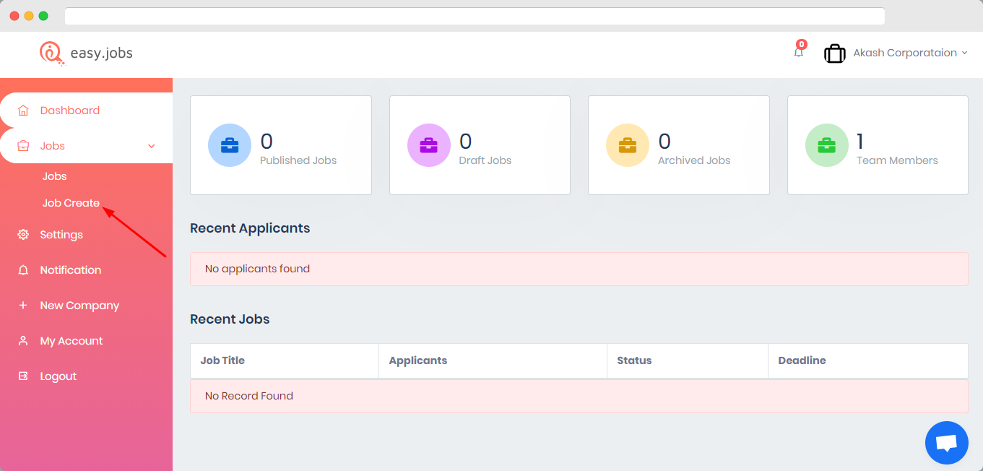Click the purple Draft Jobs briefcase icon
This screenshot has width=983, height=471.
429,145
